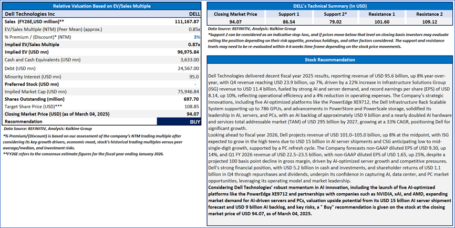Select the 'Resistance 2' column header
Image resolution: width=455 pixels, height=228 pixels.
(x=429, y=14)
